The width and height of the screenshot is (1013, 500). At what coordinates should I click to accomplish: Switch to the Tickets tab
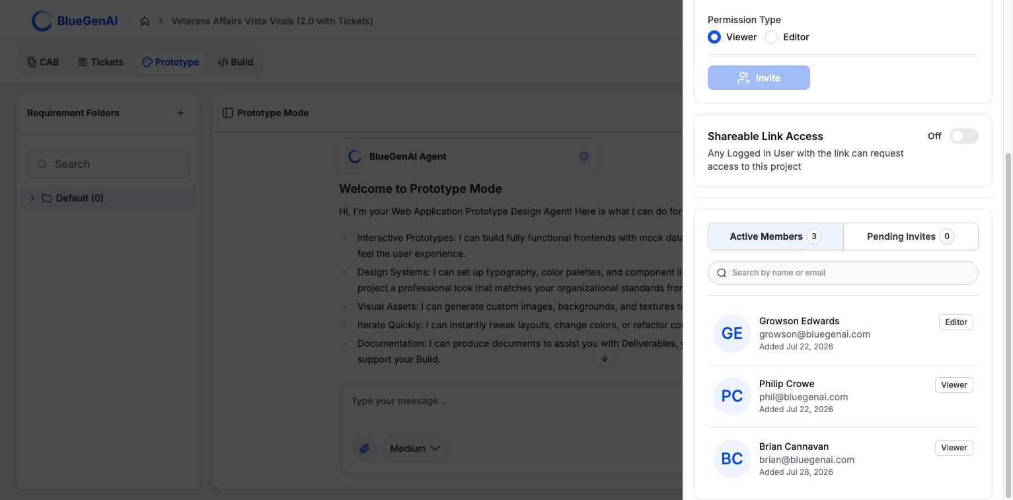point(100,62)
